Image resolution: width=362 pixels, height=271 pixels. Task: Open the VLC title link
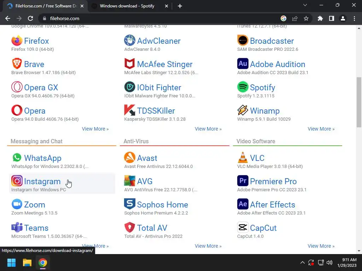coord(257,158)
